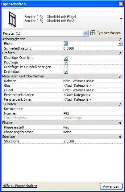Edit the Sturzhöhe value 2.0500
The image size is (125, 192).
coord(93,141)
